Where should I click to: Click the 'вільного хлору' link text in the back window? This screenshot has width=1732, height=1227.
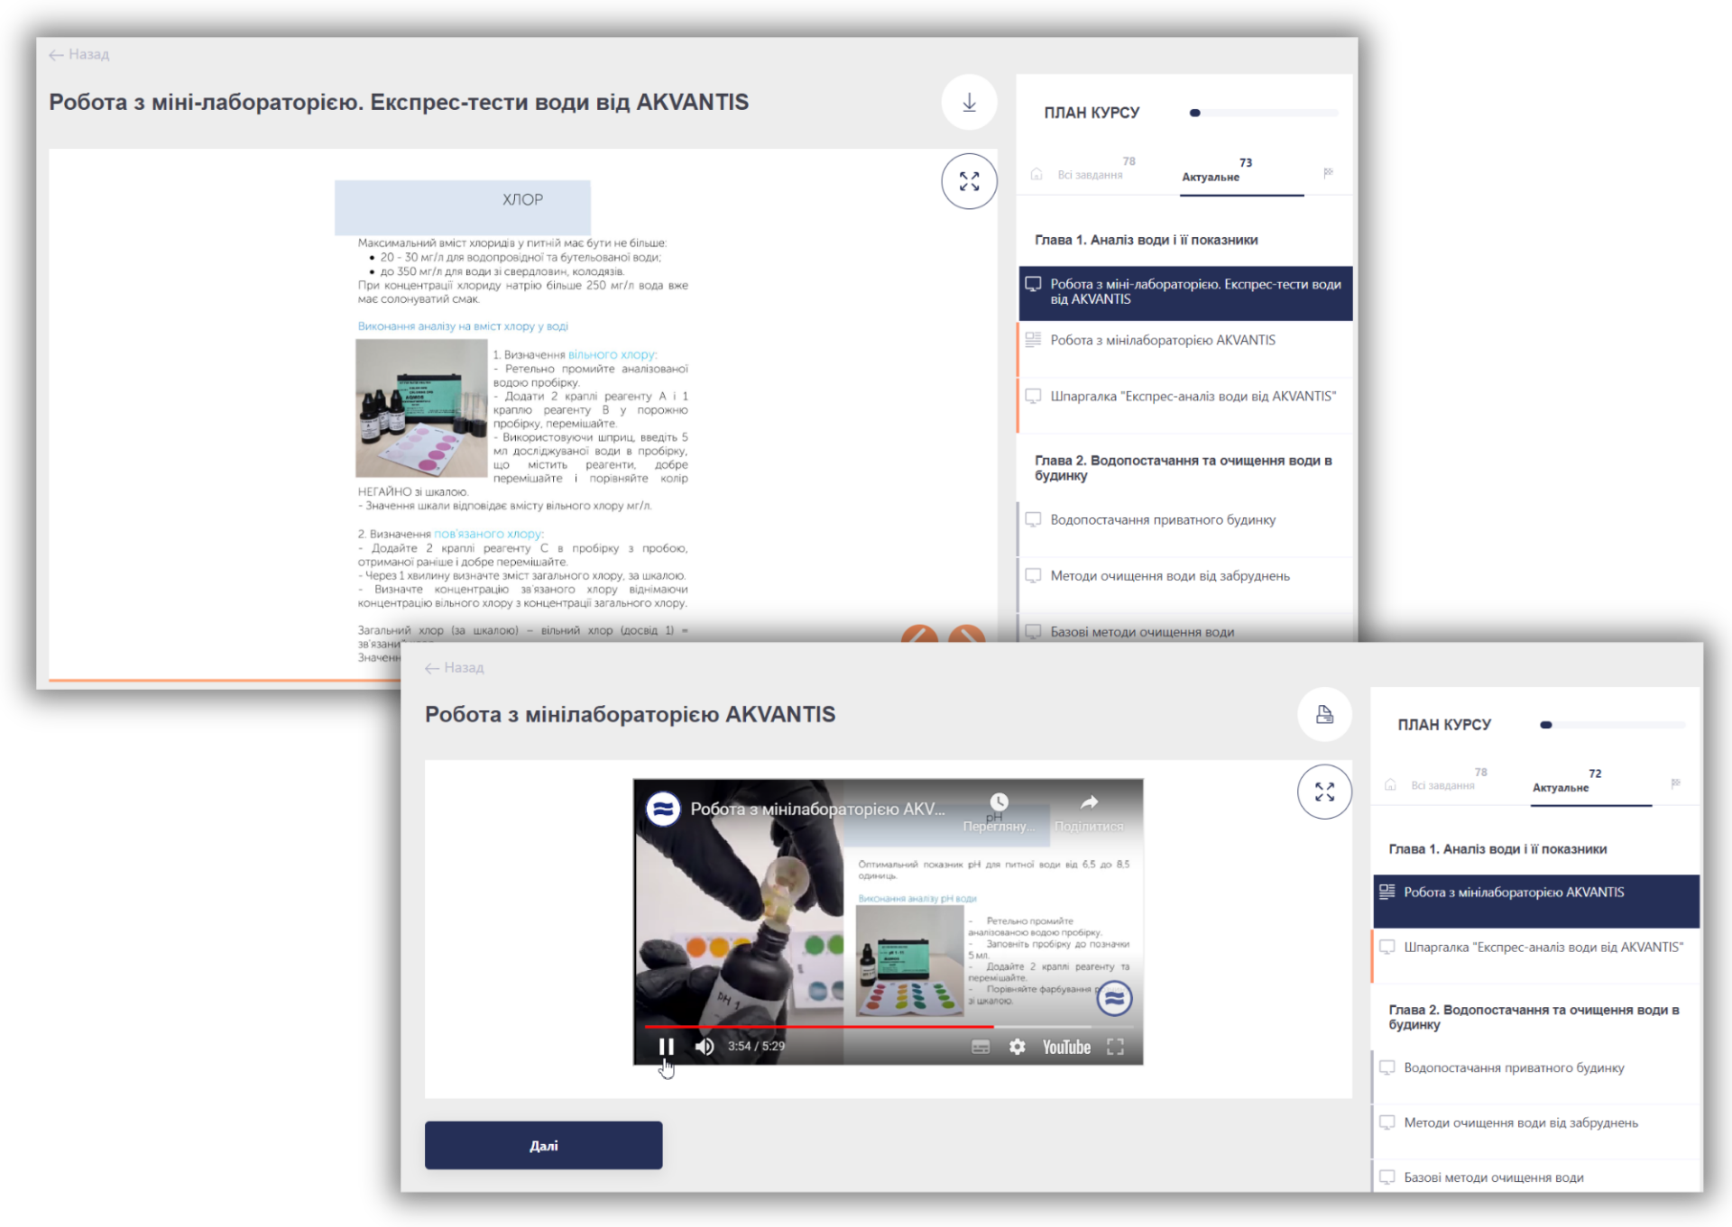(612, 355)
